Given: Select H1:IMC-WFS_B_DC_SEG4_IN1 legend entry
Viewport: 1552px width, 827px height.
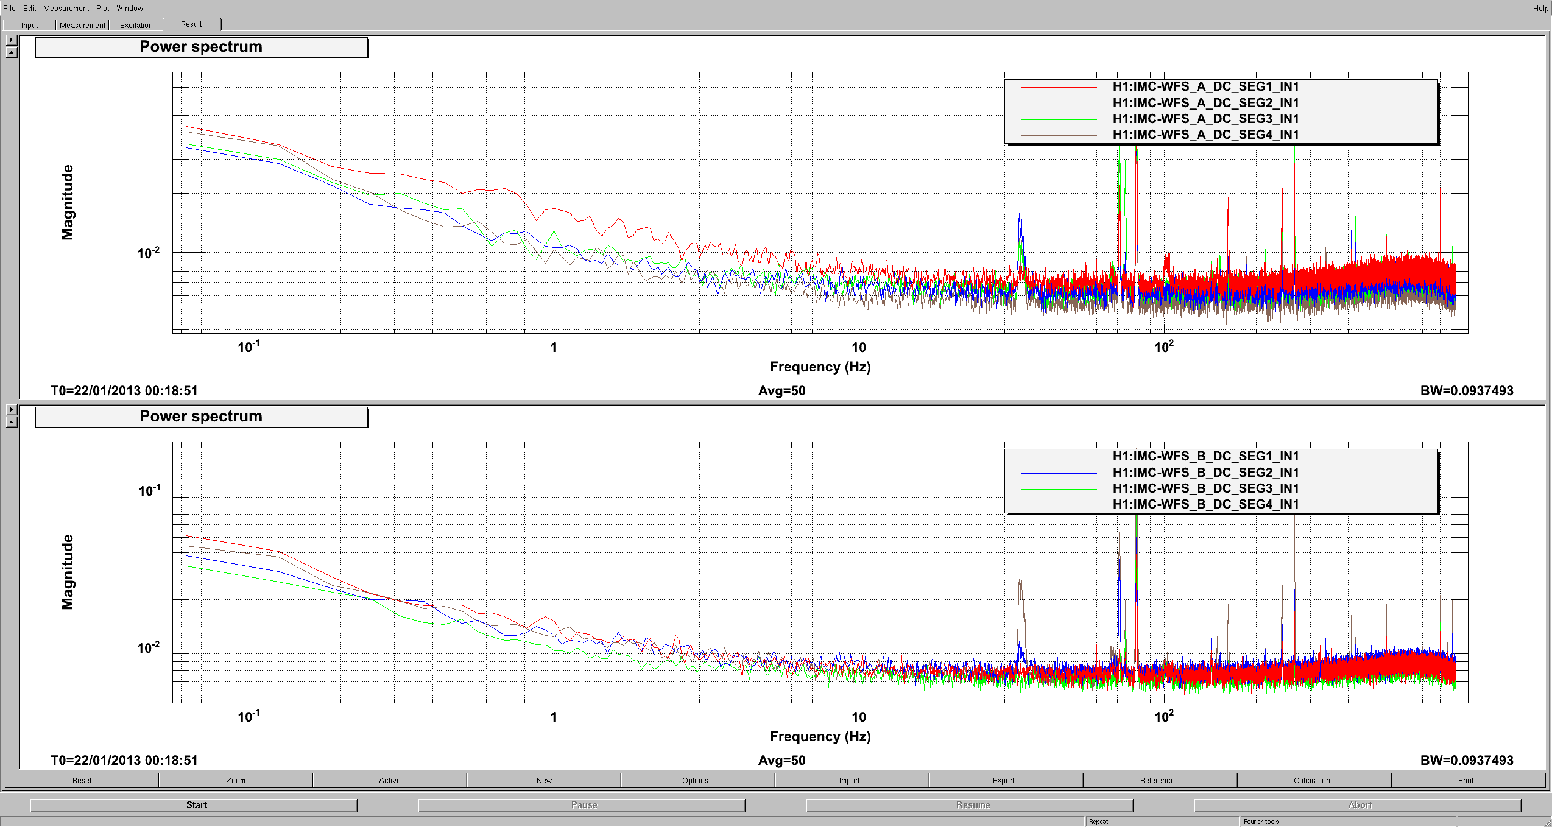Looking at the screenshot, I should [1205, 504].
